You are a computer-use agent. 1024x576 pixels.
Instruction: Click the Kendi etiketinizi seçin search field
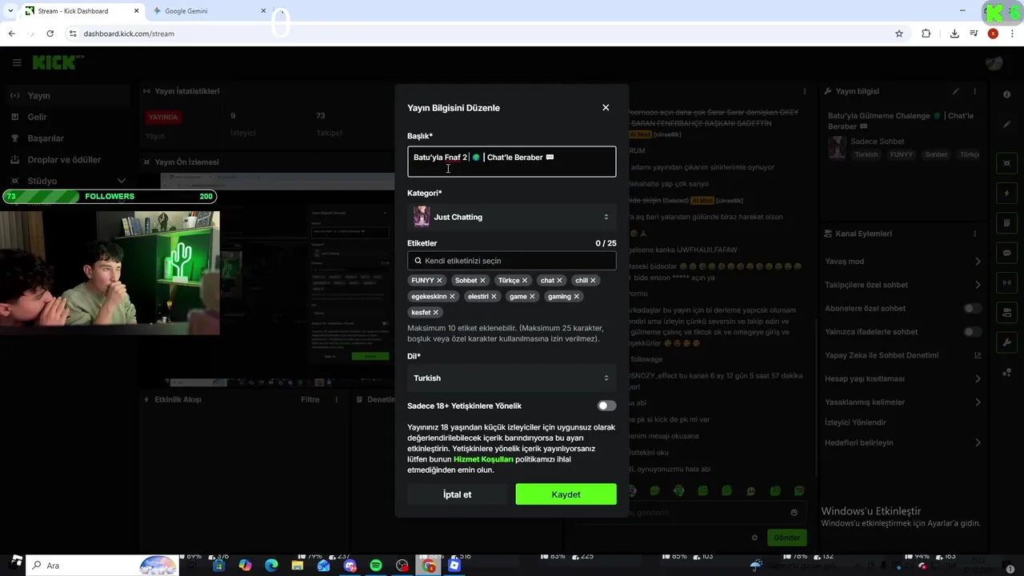[x=511, y=261]
